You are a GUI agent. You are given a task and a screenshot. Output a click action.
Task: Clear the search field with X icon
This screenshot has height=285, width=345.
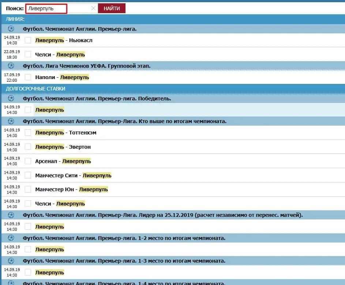[x=93, y=8]
